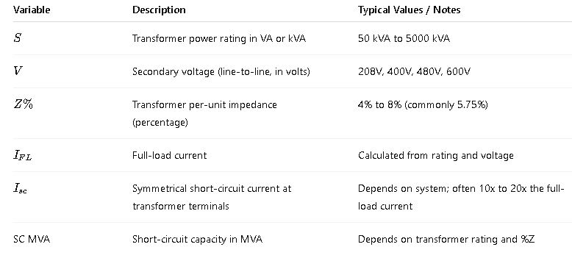This screenshot has width=572, height=272.
Task: Click the Description column header
Action: click(159, 10)
